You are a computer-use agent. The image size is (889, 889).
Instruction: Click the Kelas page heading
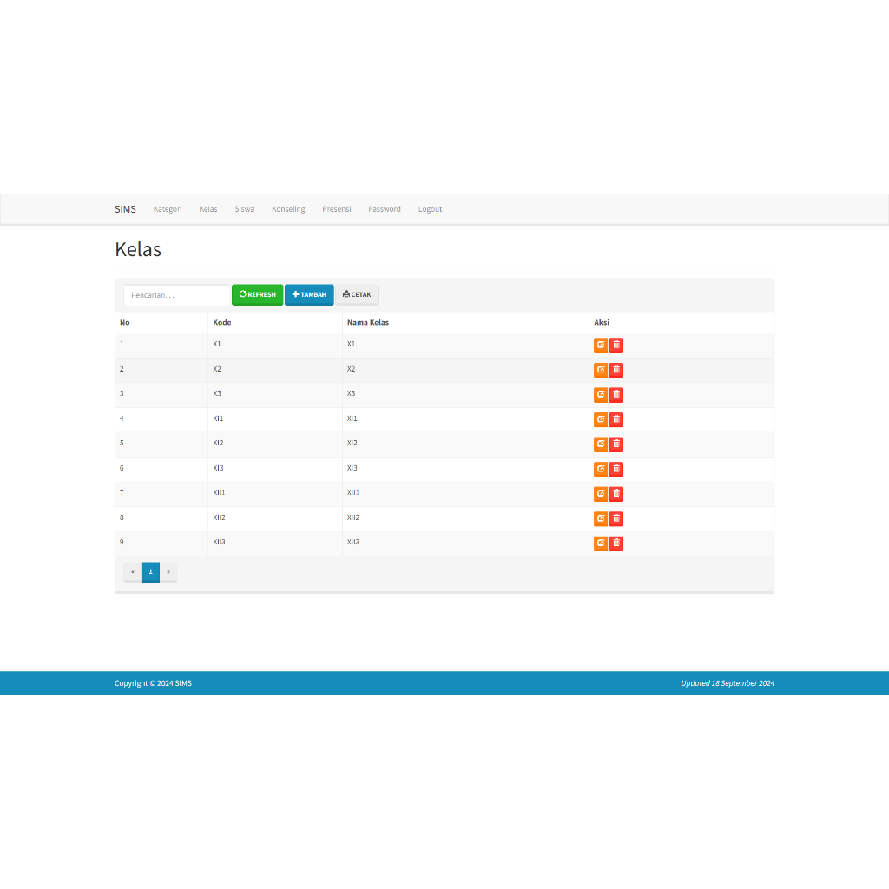(x=138, y=249)
